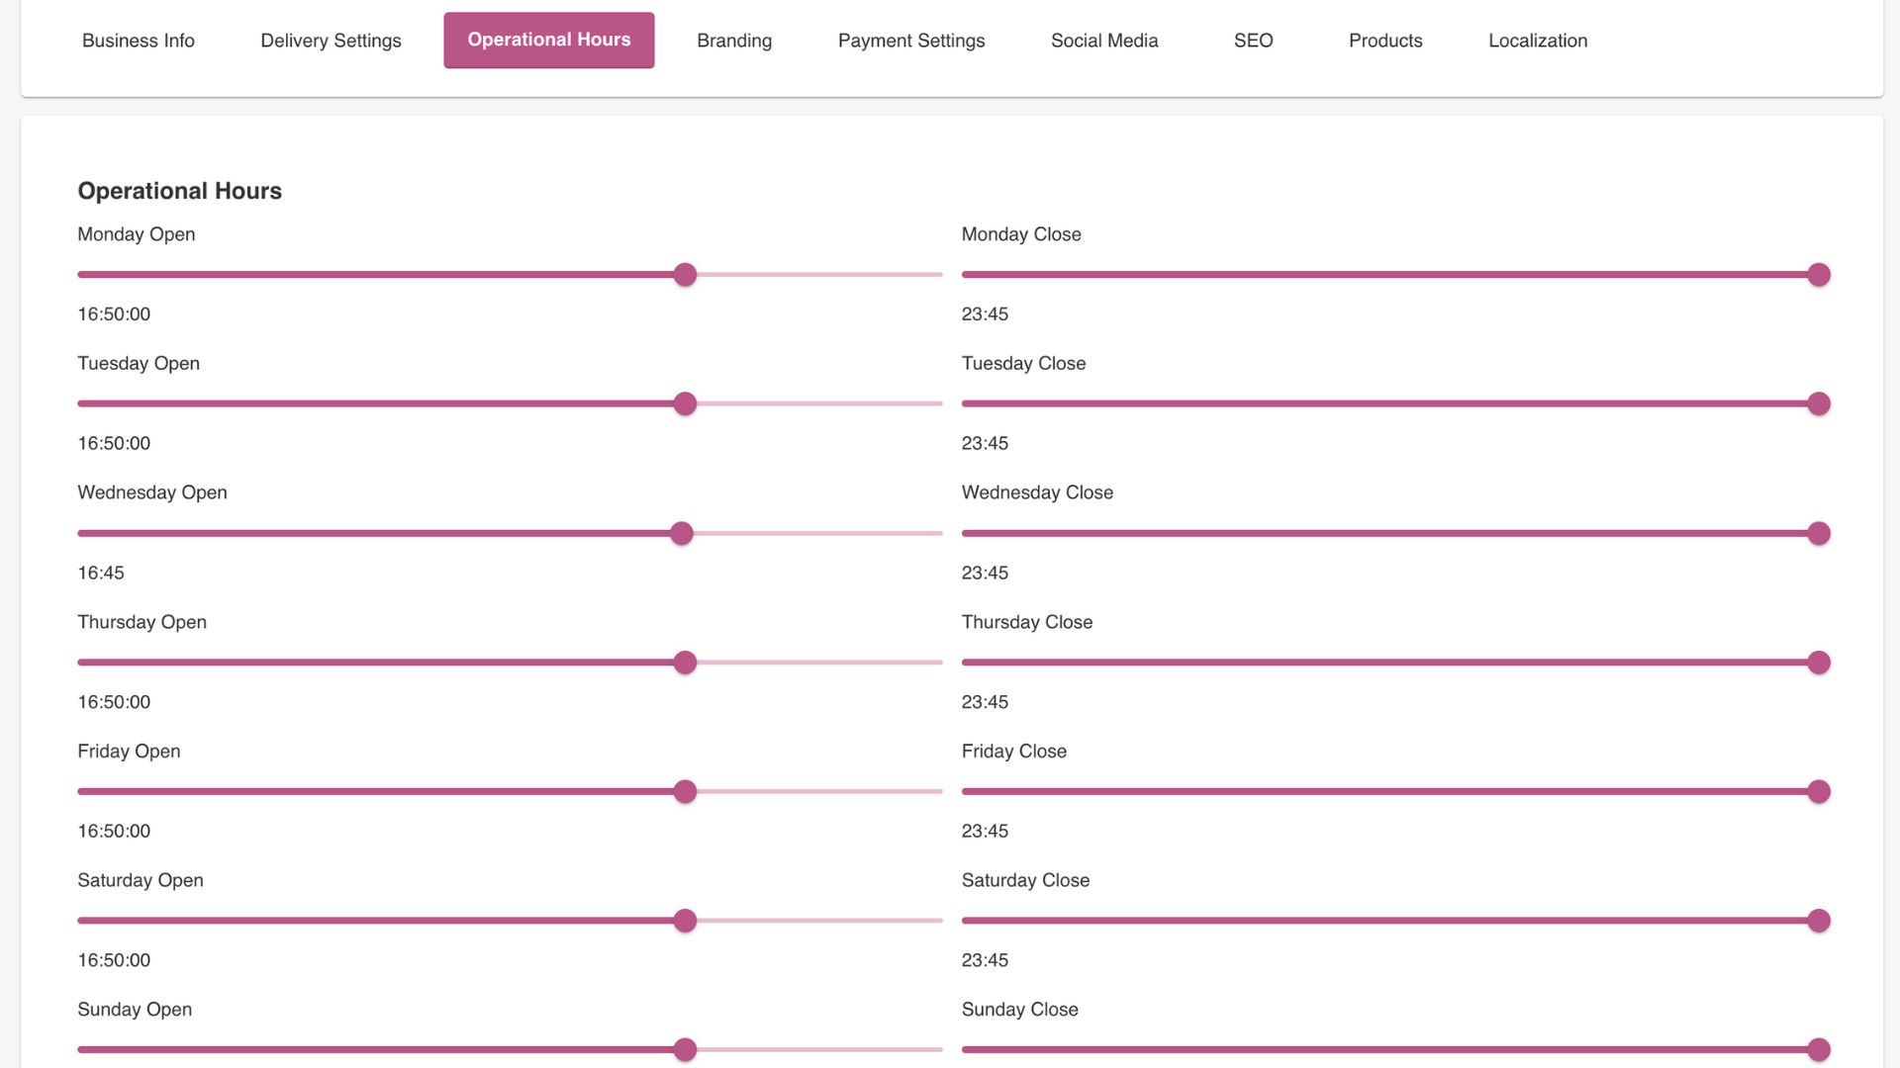Click the Tuesday Open slider handle

[685, 403]
